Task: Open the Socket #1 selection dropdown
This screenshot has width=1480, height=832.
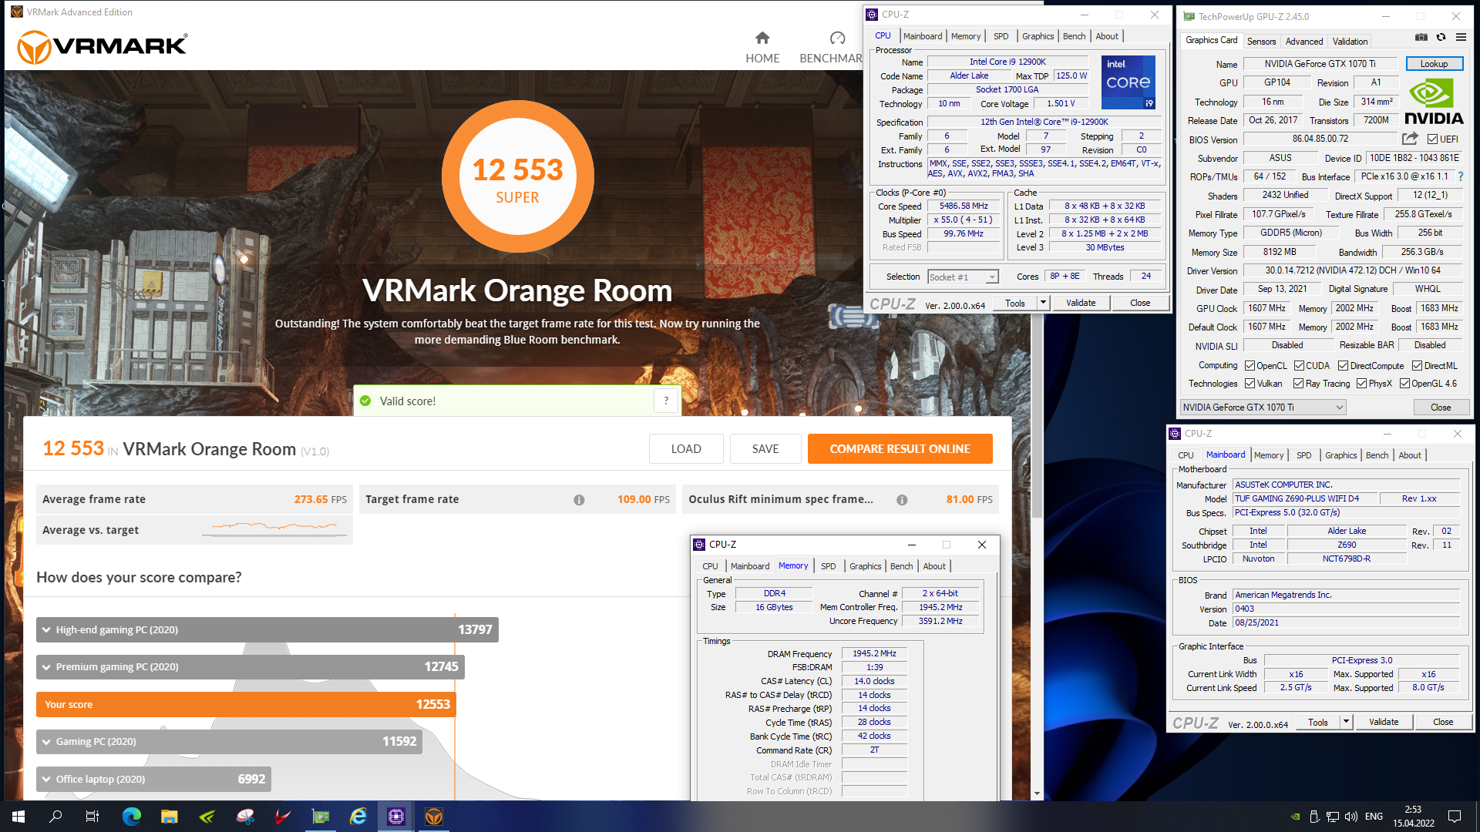Action: pyautogui.click(x=963, y=277)
